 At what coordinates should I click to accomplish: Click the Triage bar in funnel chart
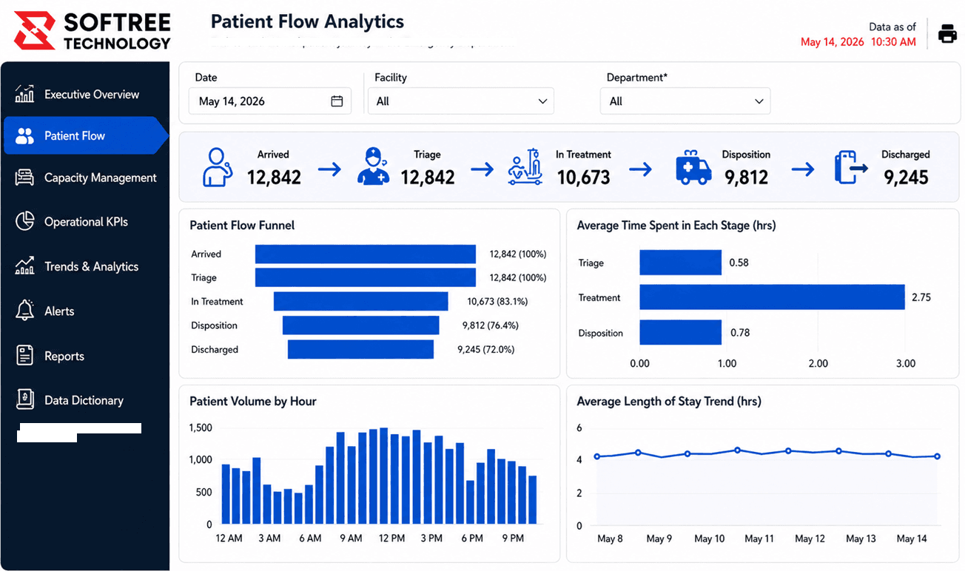366,277
